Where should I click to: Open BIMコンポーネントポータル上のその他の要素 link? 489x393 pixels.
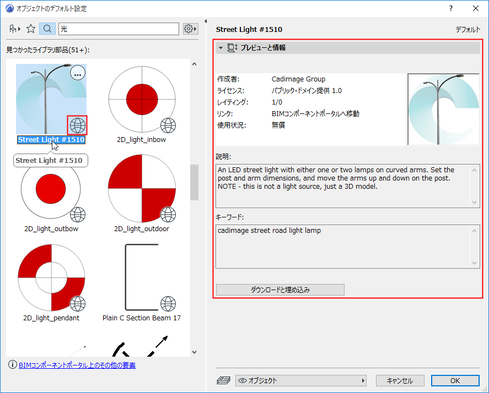point(77,365)
